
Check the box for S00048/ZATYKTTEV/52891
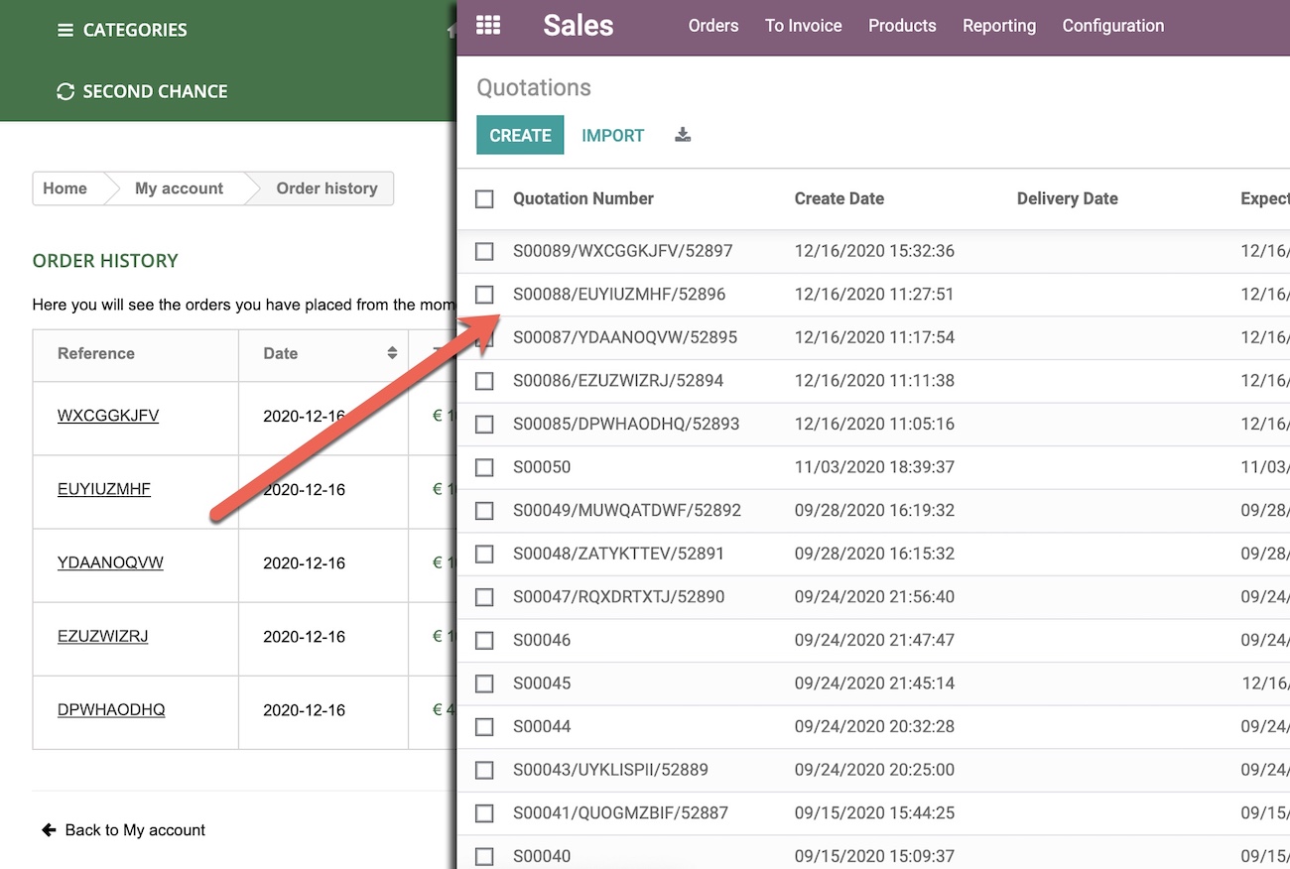484,554
